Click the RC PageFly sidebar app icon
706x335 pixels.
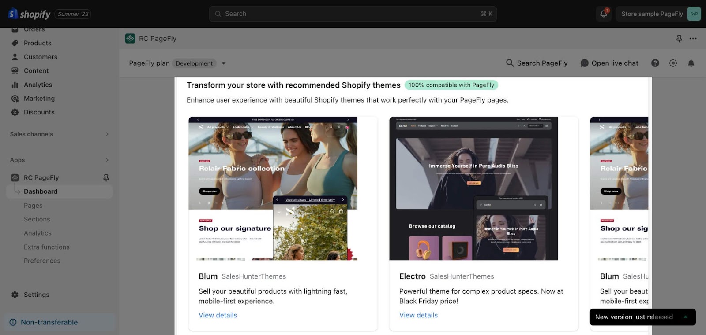click(x=15, y=178)
